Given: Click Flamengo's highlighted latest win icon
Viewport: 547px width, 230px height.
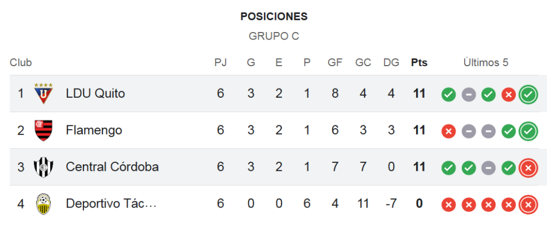Looking at the screenshot, I should pos(528,131).
